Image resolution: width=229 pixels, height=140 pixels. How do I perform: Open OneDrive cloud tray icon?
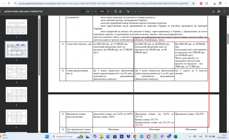coord(195,136)
